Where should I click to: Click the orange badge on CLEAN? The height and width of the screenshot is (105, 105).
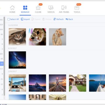[41, 4]
